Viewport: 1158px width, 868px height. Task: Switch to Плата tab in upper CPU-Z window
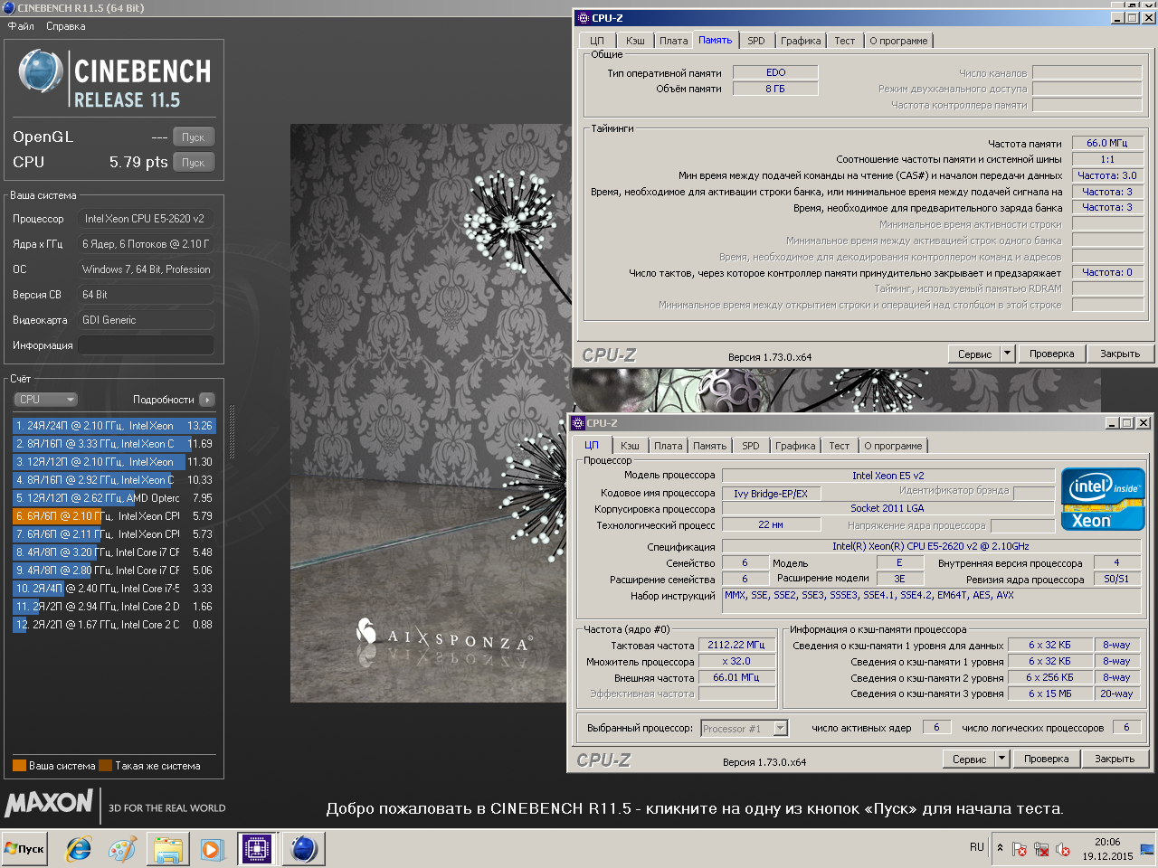click(x=673, y=41)
